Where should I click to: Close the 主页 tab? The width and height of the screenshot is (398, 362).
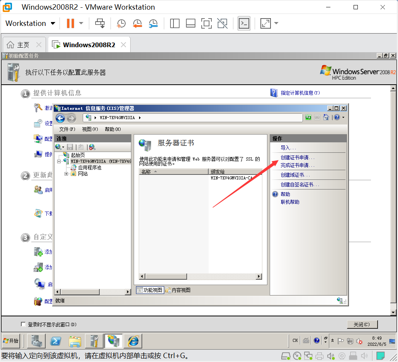[x=39, y=45]
